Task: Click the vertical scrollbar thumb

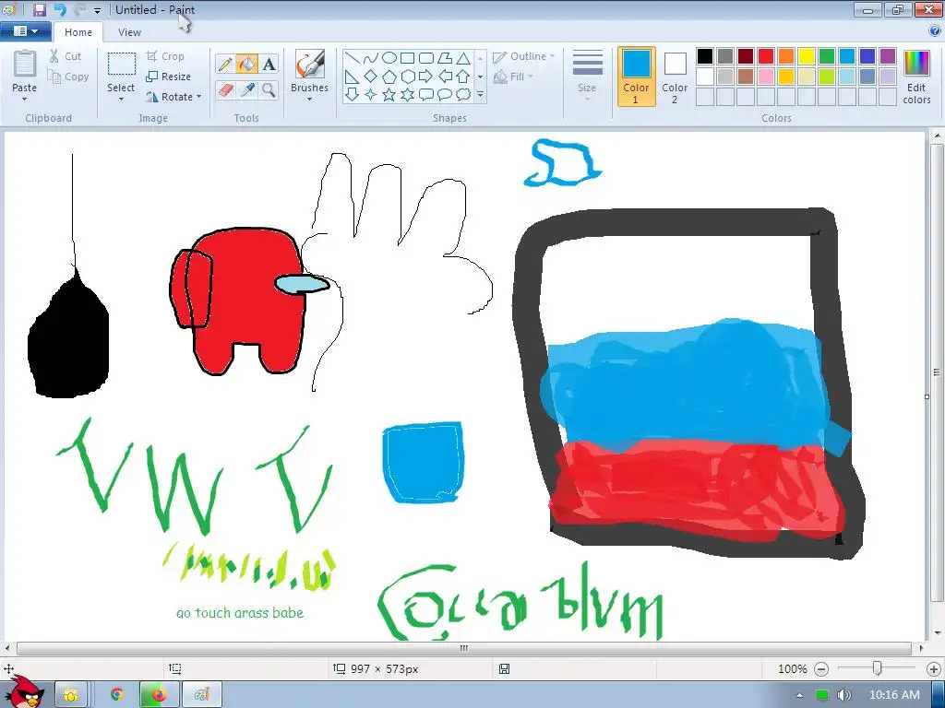Action: point(938,372)
